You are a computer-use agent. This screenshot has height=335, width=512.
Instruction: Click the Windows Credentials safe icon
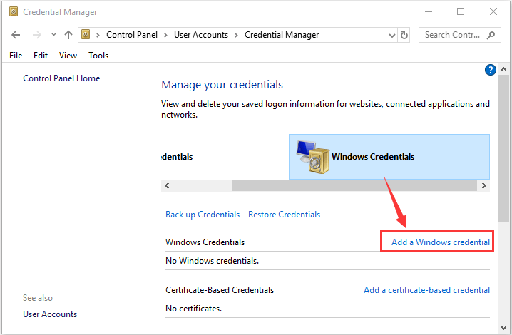313,157
